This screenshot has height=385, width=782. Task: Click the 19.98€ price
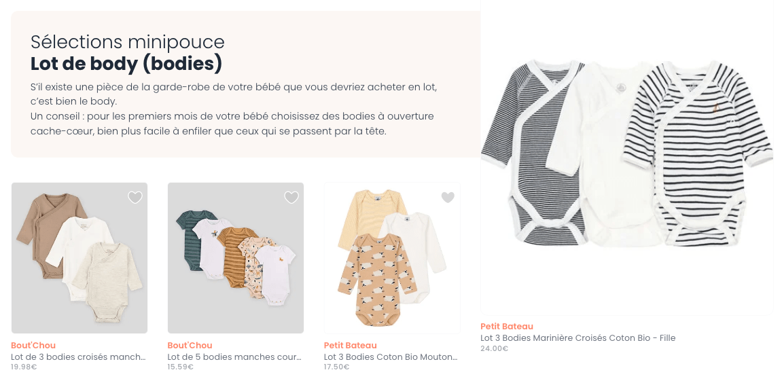click(24, 367)
